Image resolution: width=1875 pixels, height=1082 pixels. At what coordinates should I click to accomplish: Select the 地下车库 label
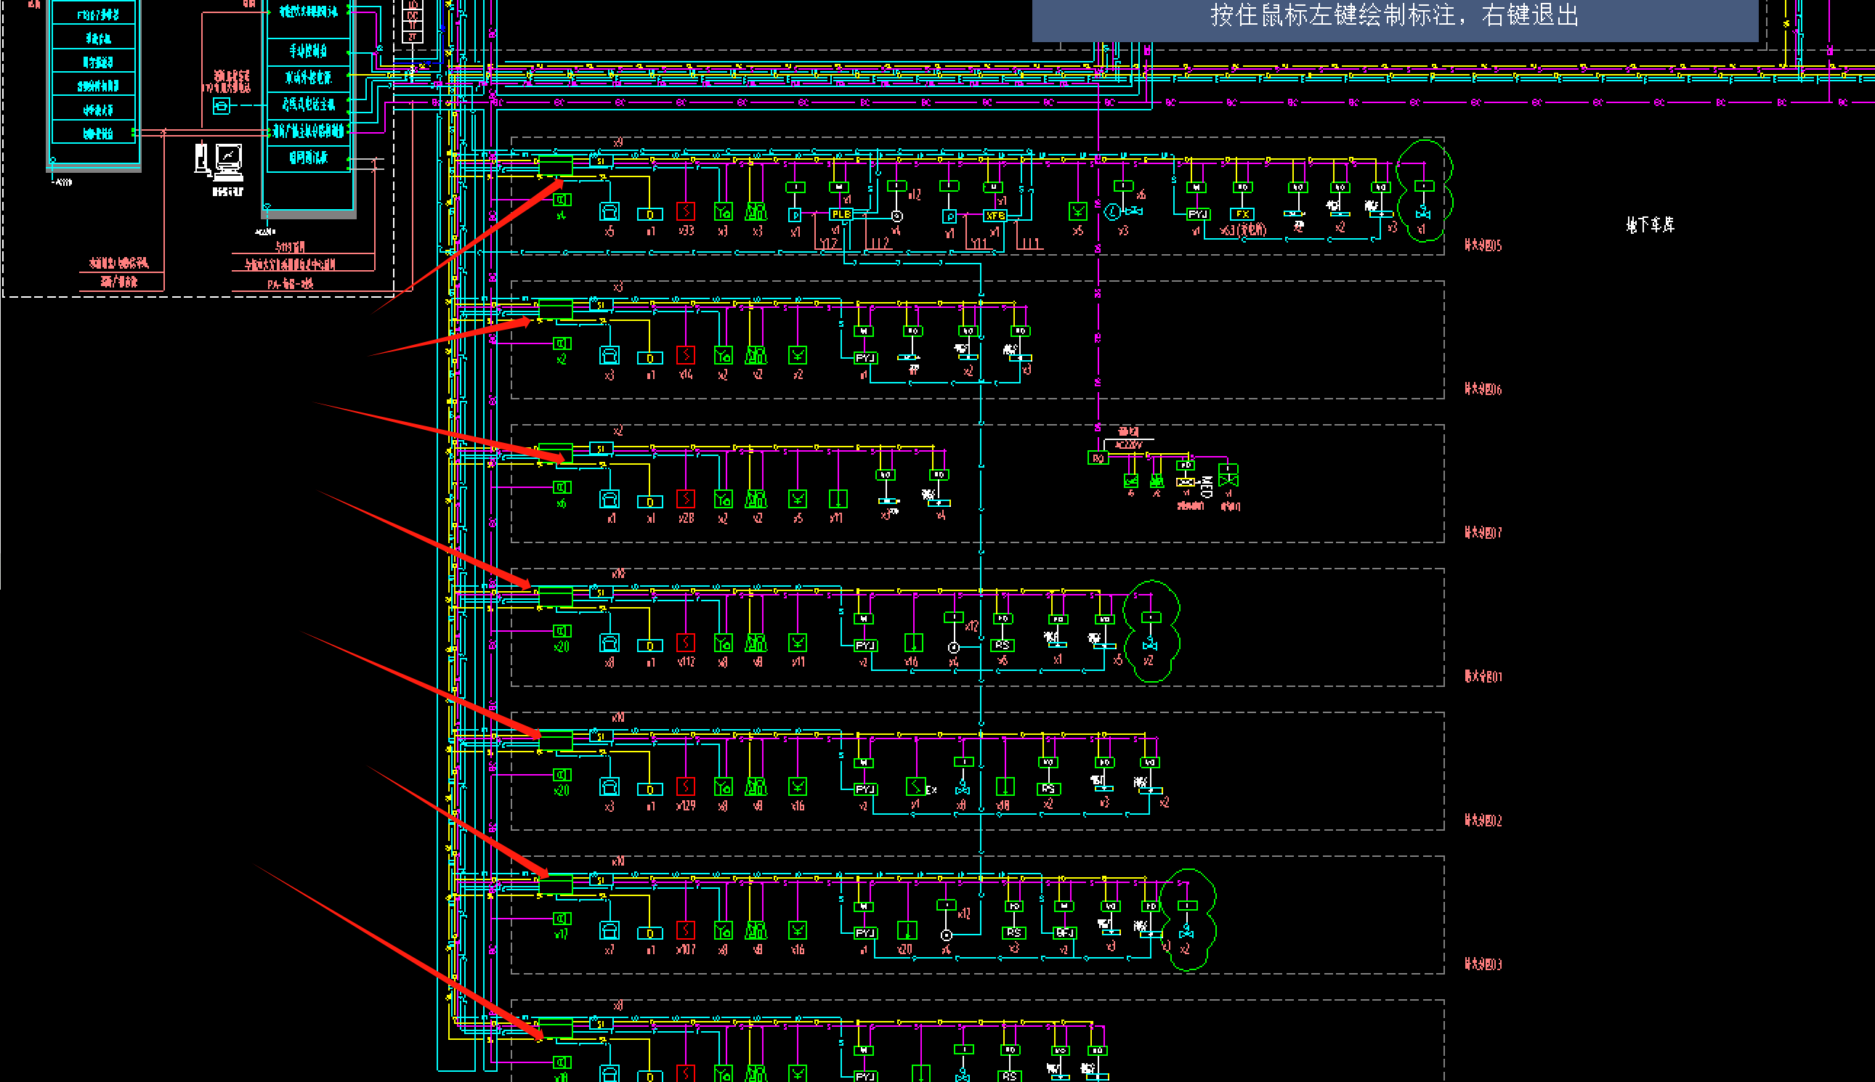[x=1650, y=224]
